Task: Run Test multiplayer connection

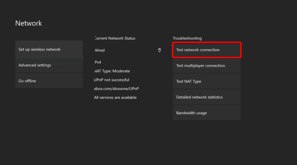Action: tap(207, 66)
